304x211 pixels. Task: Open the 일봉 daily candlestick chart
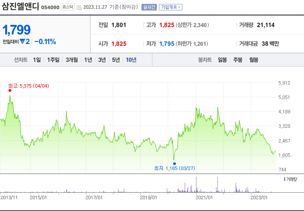point(222,60)
